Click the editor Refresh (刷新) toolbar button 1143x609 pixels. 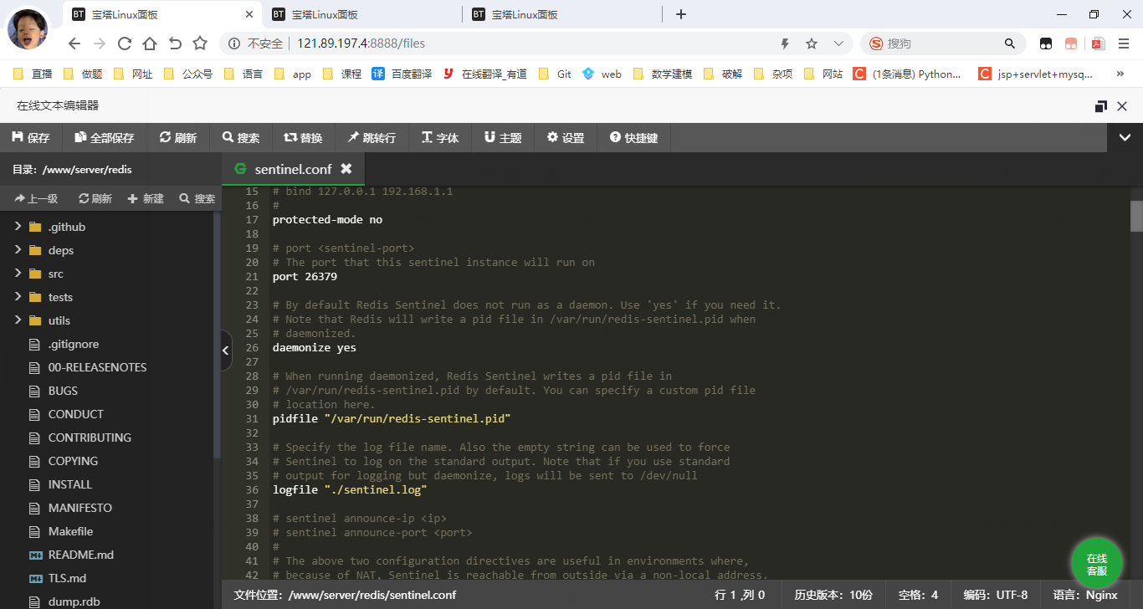point(178,138)
